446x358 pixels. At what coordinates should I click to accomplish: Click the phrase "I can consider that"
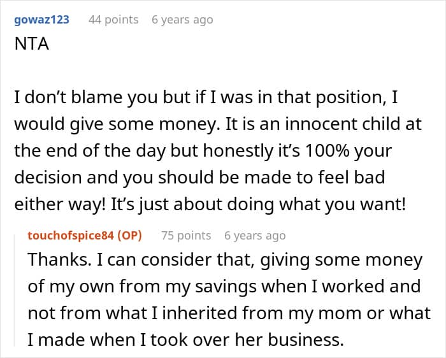159,261
